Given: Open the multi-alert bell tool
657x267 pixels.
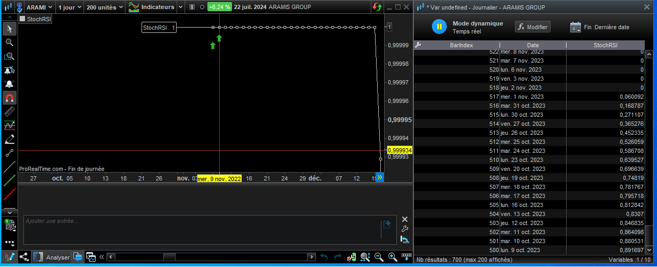Looking at the screenshot, I should pyautogui.click(x=9, y=70).
